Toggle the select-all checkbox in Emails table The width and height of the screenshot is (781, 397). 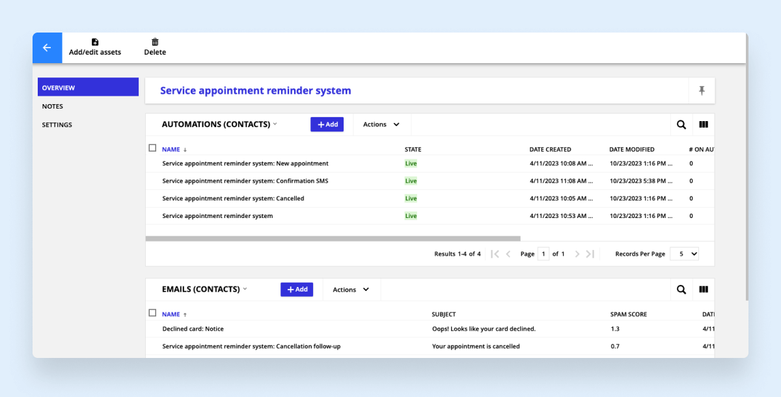pos(152,313)
